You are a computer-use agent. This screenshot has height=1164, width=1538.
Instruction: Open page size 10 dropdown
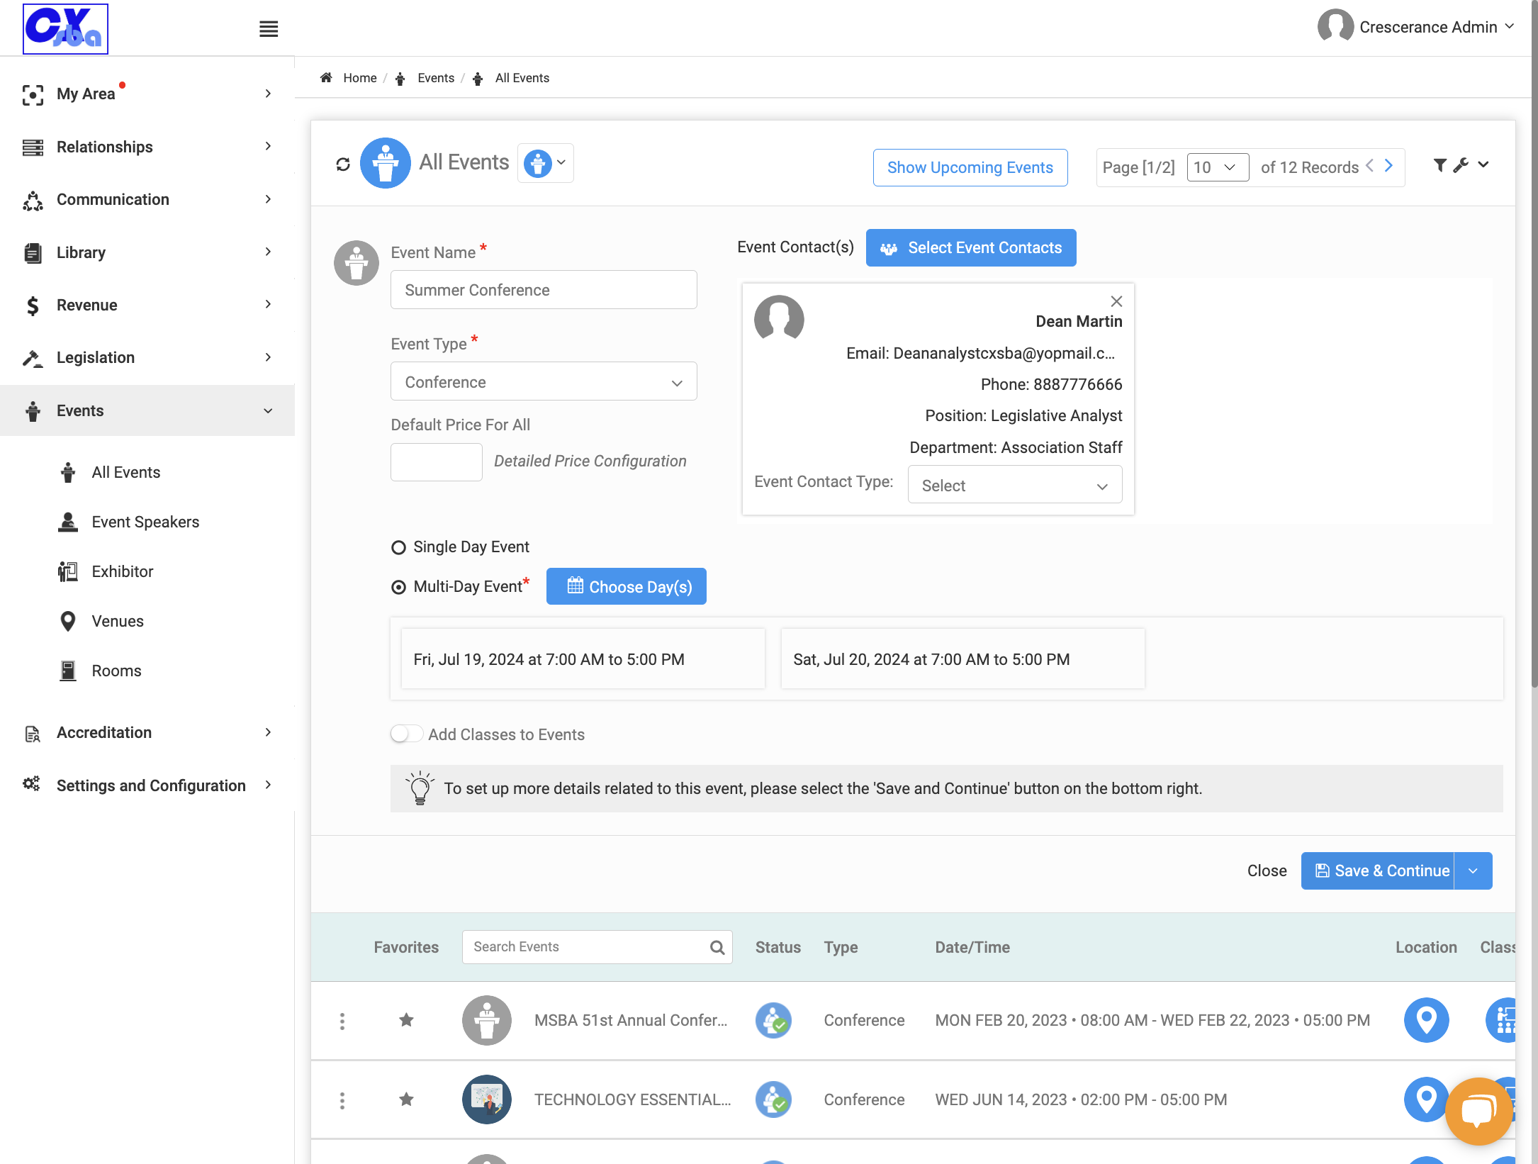(x=1218, y=167)
